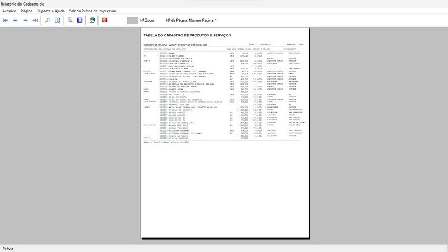Click the Nº Zoom label
The width and height of the screenshot is (448, 252).
coord(147,21)
